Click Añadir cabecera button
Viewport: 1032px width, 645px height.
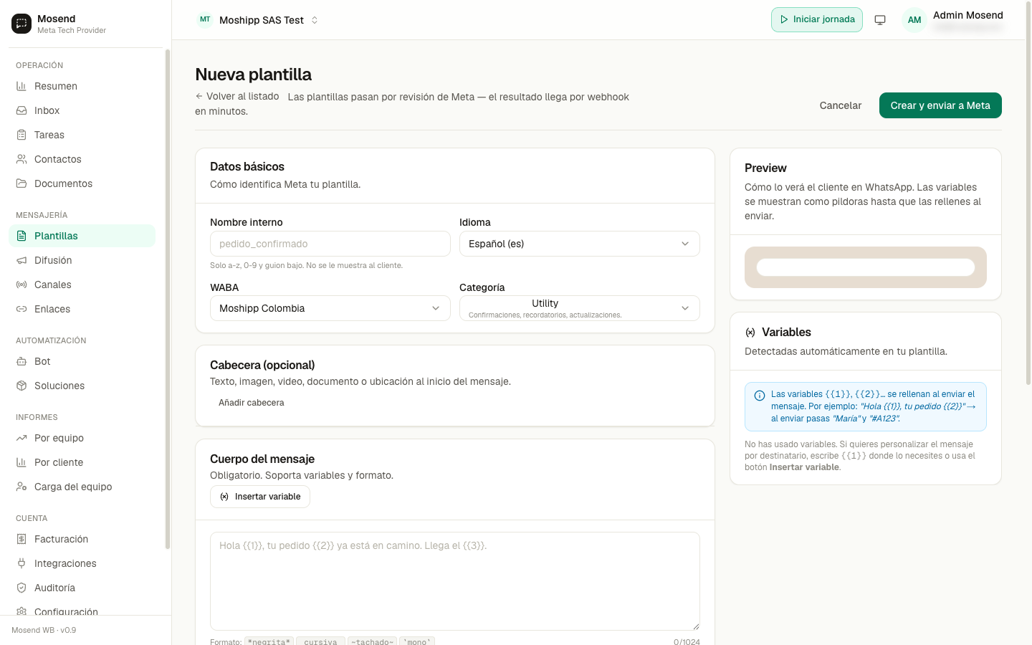pyautogui.click(x=251, y=403)
